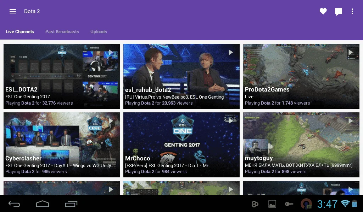
Task: Click play icon on MrChoco card
Action: (x=231, y=121)
